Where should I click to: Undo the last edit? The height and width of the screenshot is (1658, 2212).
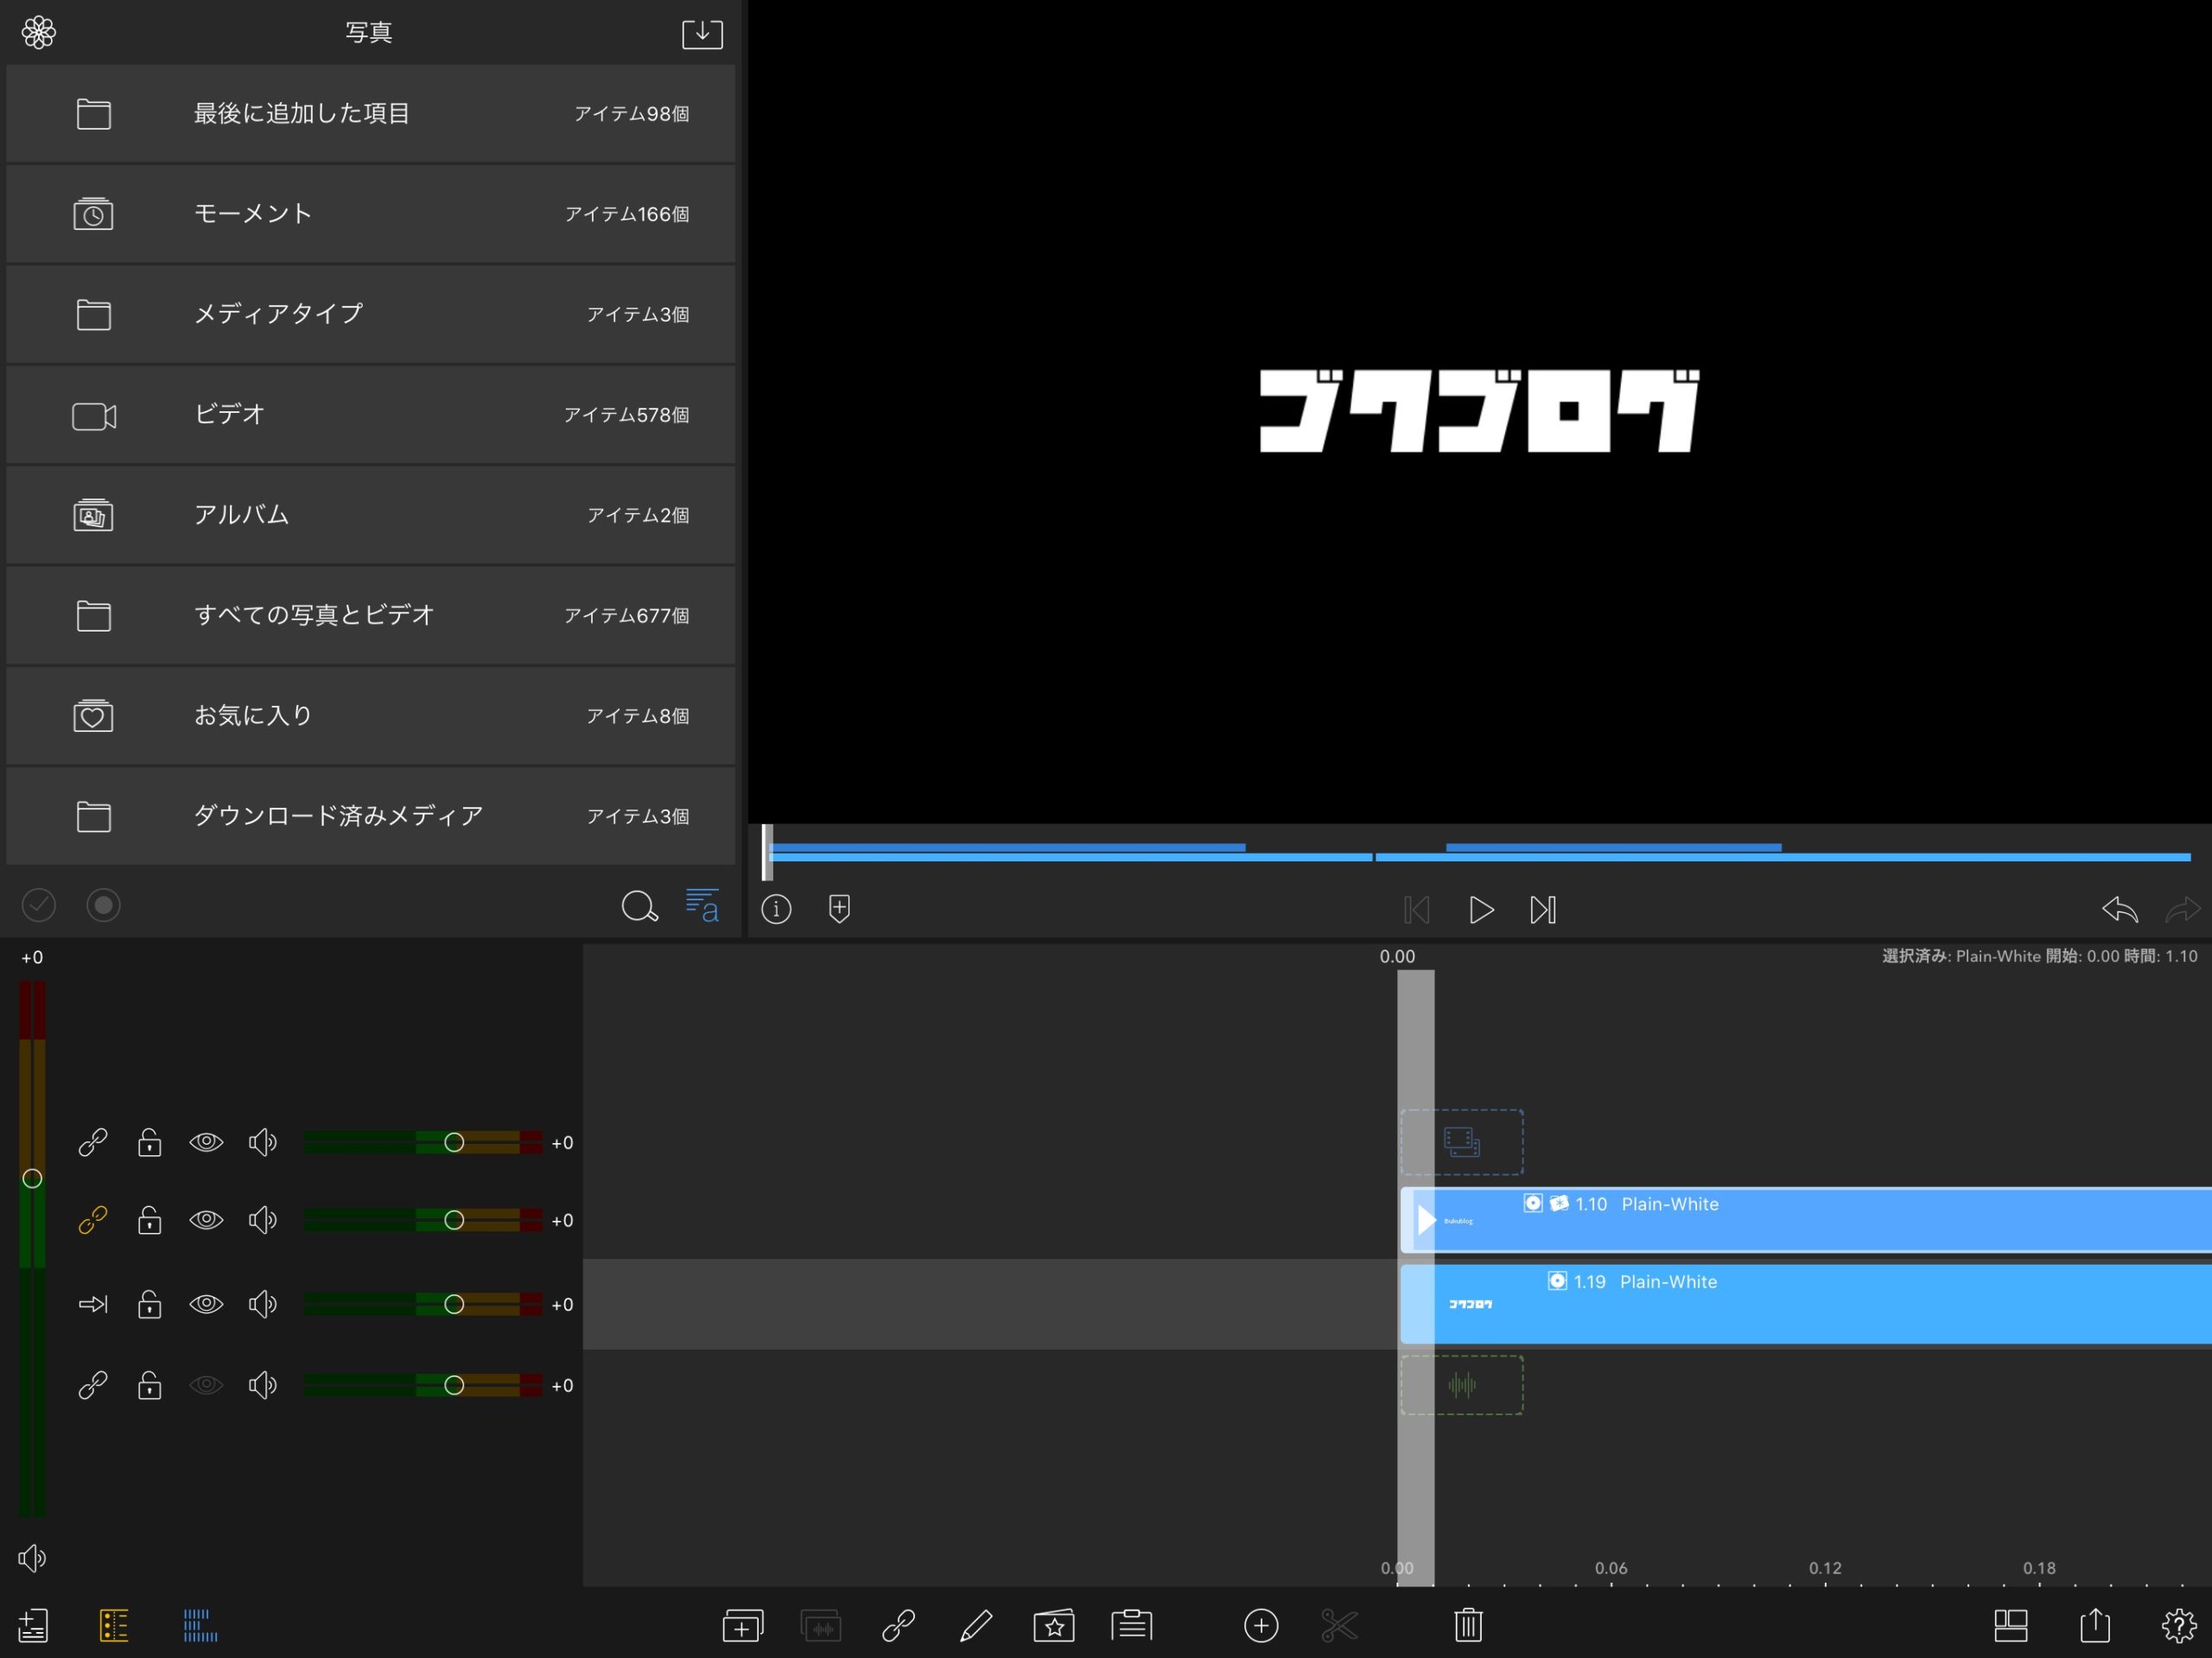(x=2119, y=909)
